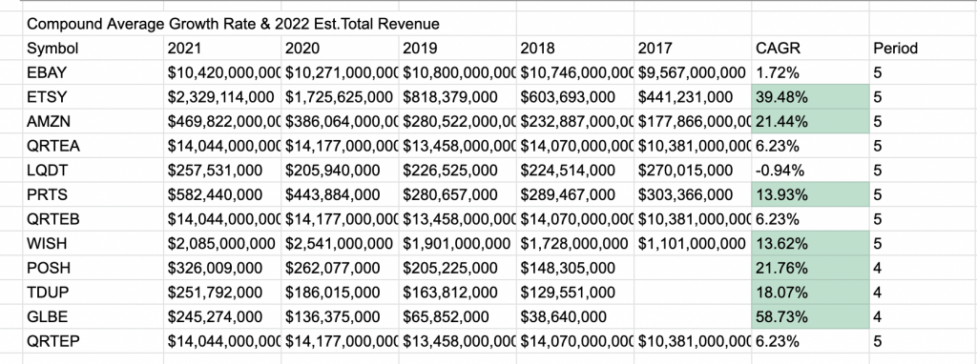Click the 'Period' header cell
This screenshot has height=364, width=977.
click(923, 48)
